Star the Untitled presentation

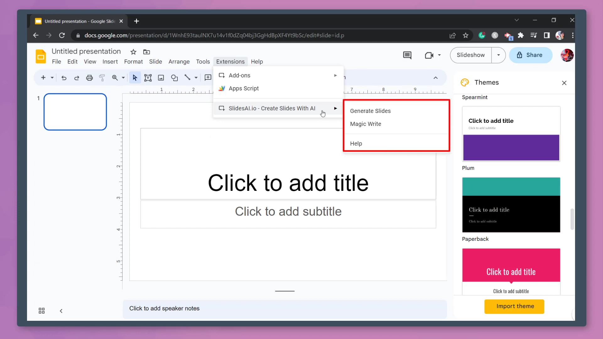pos(133,52)
